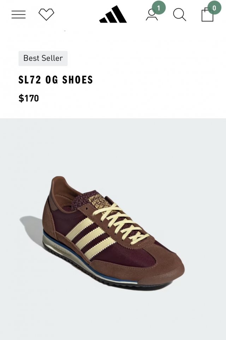This screenshot has height=340, width=226.
Task: Go home via the adidas logo
Action: (113, 14)
